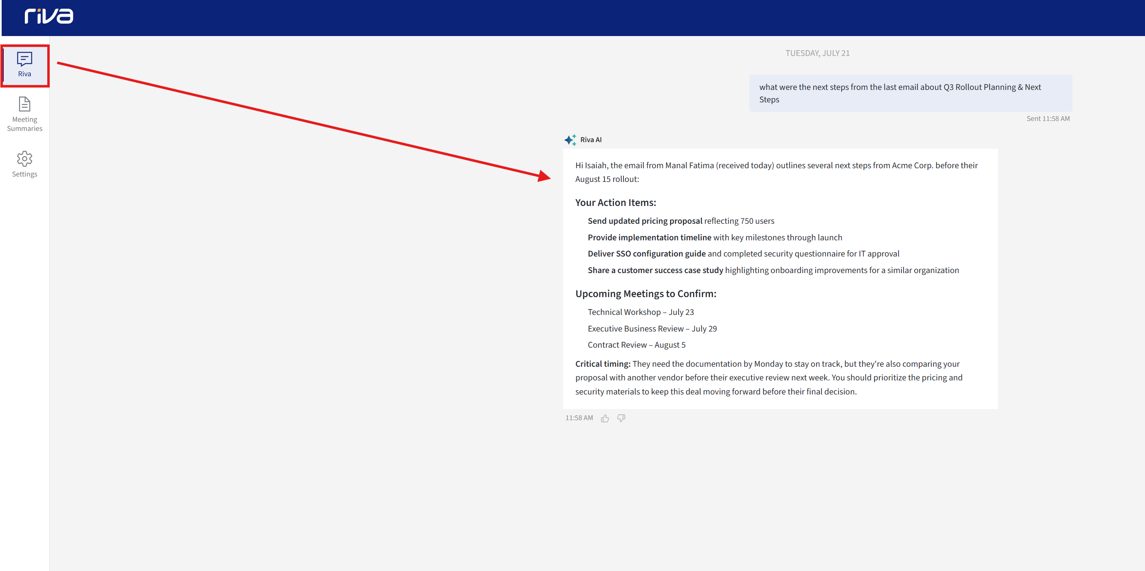This screenshot has height=571, width=1145.
Task: Click the 'Hi Isaiah' intro paragraph
Action: click(x=776, y=172)
